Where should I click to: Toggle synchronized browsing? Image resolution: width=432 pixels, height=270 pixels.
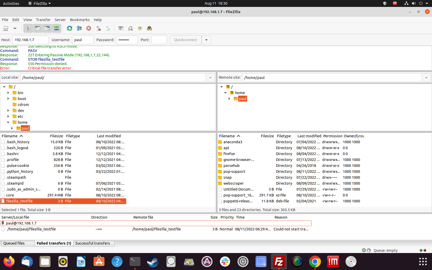[140, 28]
